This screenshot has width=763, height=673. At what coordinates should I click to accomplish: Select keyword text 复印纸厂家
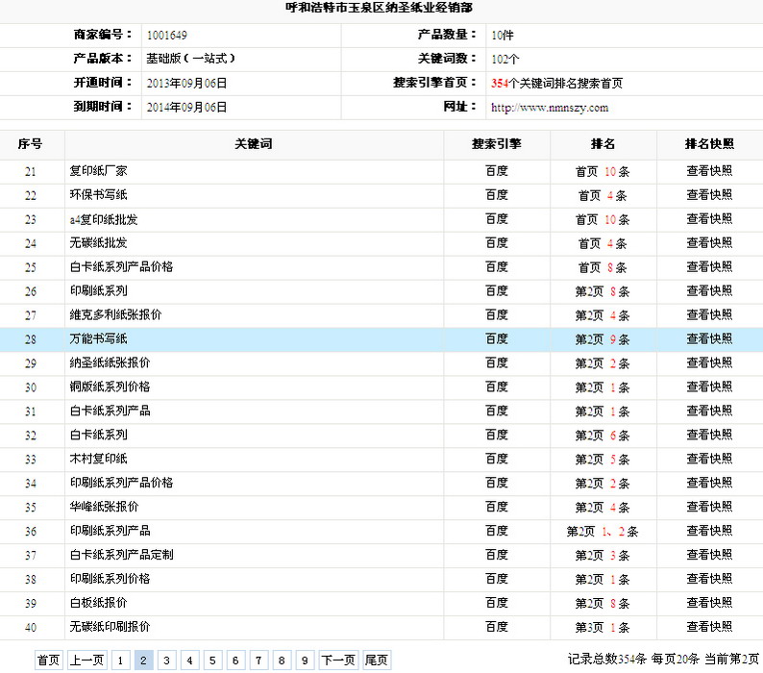point(98,171)
